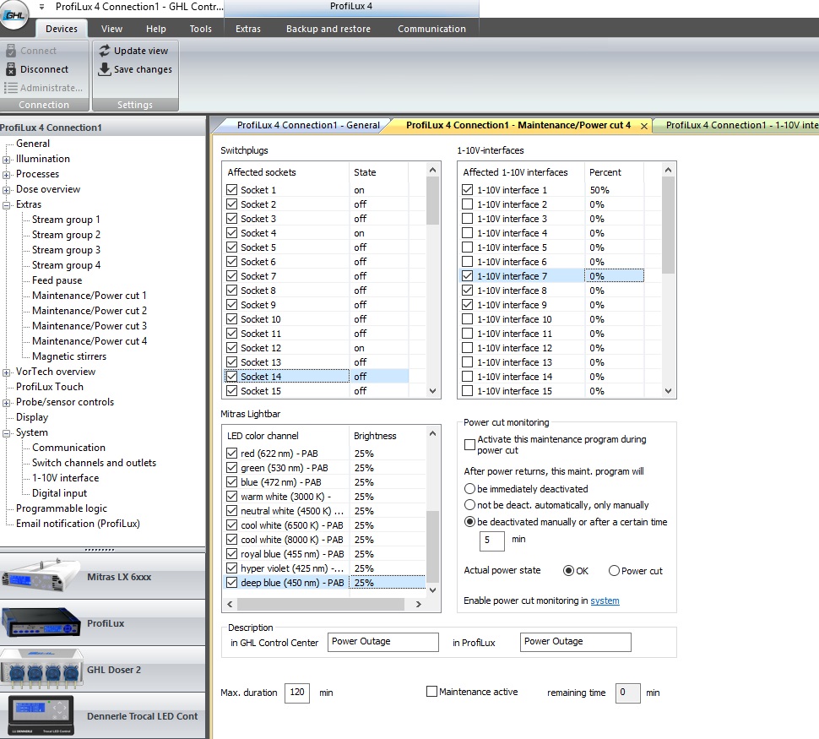Click the Administrate list icon

pyautogui.click(x=11, y=88)
